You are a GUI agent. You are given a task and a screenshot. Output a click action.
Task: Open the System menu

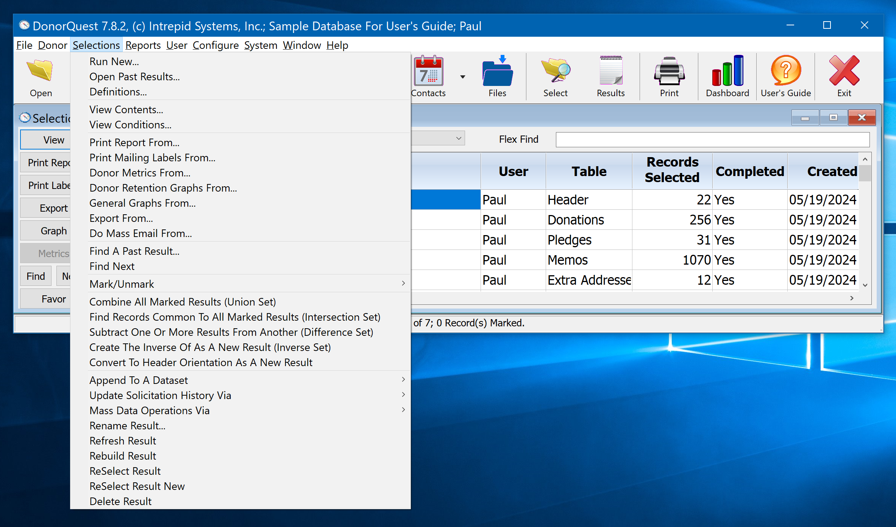261,45
